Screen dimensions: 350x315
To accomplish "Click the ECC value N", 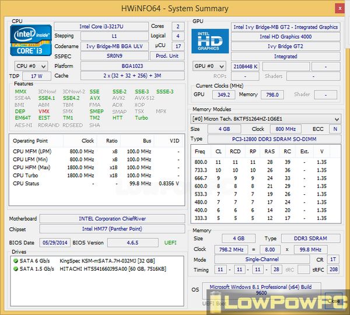I will (335, 129).
